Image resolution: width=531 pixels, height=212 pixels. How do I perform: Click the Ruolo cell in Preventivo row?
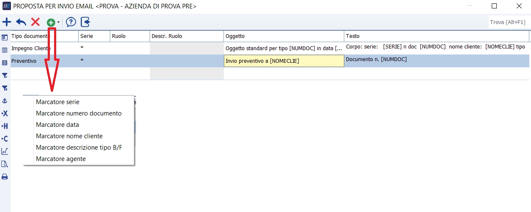[x=130, y=61]
